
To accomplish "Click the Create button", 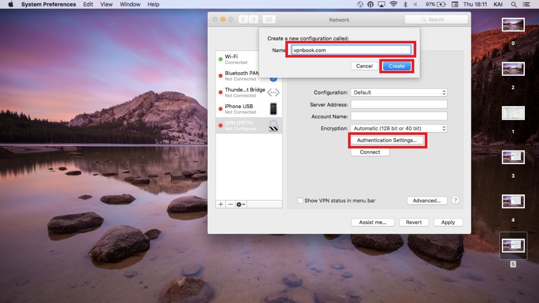I will [x=397, y=66].
